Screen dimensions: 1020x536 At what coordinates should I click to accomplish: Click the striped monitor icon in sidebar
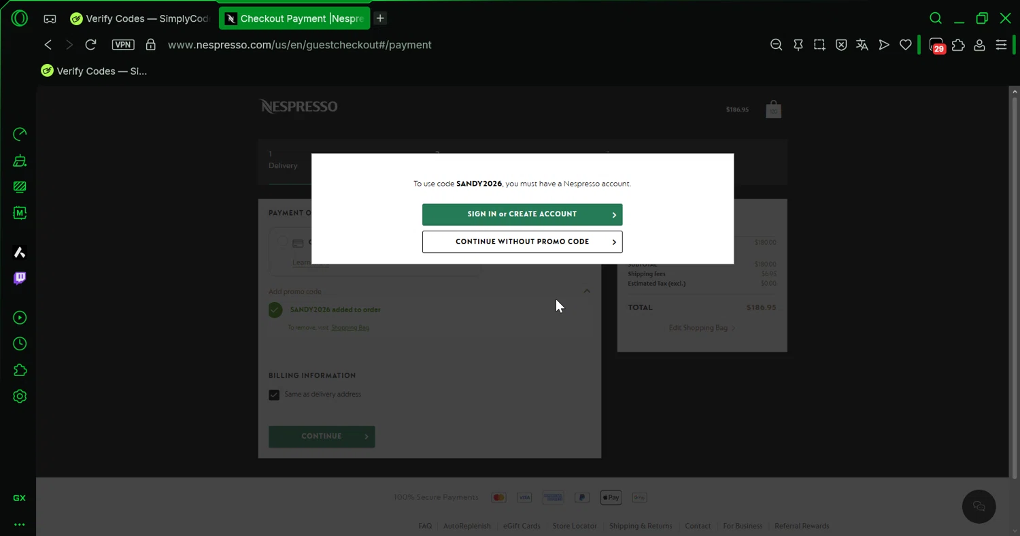click(x=20, y=187)
